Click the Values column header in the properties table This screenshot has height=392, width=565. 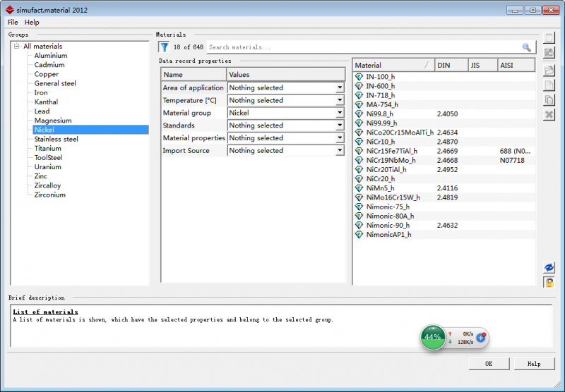click(x=286, y=75)
